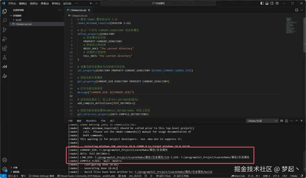306x178 pixels.
Task: Click 运行 CPack in status bar
Action: pos(163,176)
